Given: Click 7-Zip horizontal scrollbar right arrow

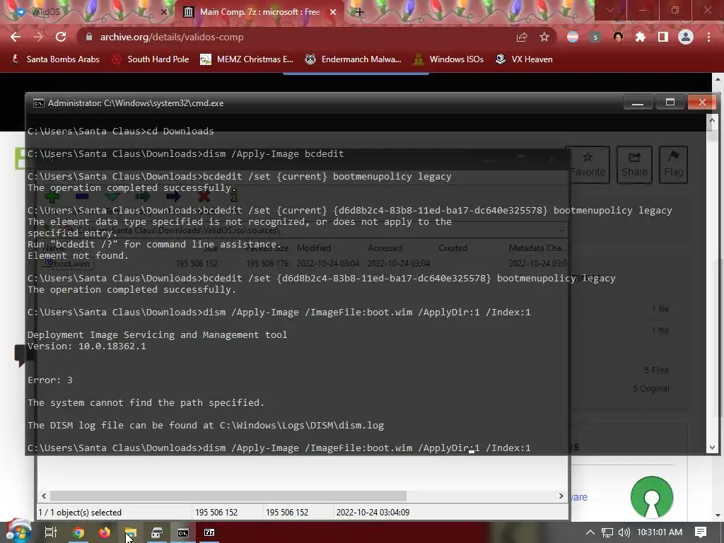Looking at the screenshot, I should [x=561, y=496].
